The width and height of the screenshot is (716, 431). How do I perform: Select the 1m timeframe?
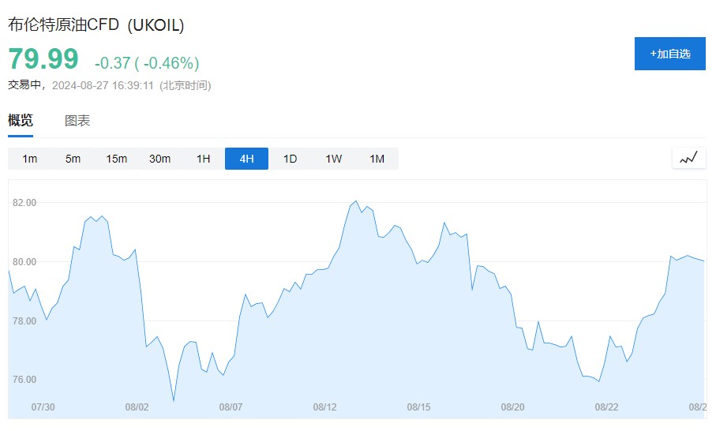30,159
